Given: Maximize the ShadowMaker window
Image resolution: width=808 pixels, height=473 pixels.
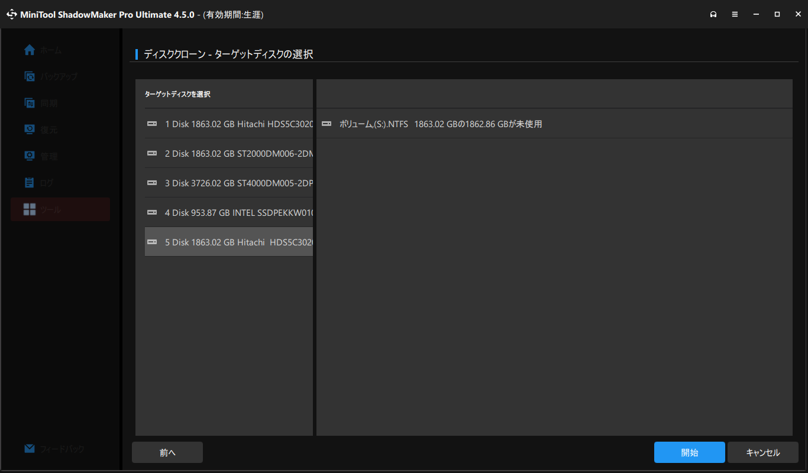Looking at the screenshot, I should click(777, 14).
